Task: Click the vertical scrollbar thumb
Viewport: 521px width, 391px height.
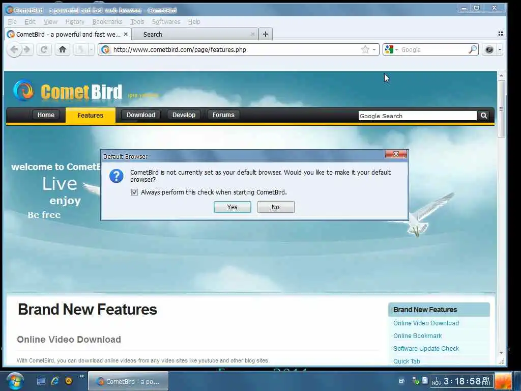Action: coord(501,109)
